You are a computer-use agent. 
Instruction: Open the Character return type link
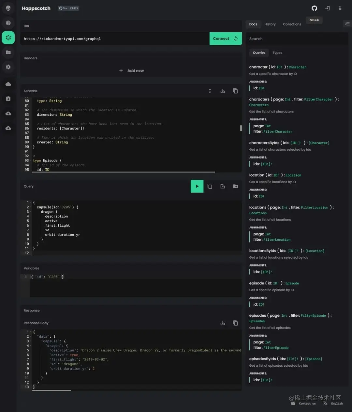297,67
